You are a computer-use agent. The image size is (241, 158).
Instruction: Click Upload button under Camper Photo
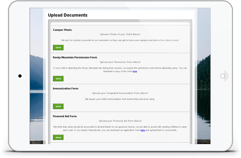(x=58, y=48)
